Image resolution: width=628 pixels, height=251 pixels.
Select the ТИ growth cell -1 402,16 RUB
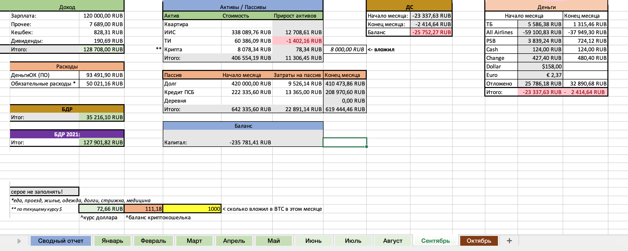298,41
